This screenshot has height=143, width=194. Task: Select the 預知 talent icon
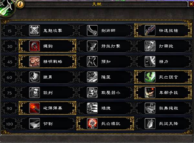point(92,61)
